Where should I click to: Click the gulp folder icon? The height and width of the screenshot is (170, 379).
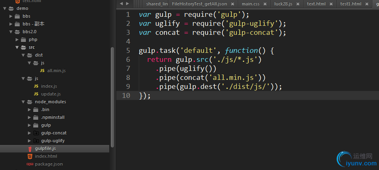36,125
